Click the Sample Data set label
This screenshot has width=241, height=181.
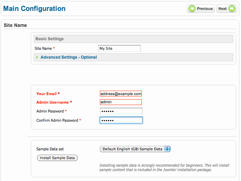click(50, 149)
